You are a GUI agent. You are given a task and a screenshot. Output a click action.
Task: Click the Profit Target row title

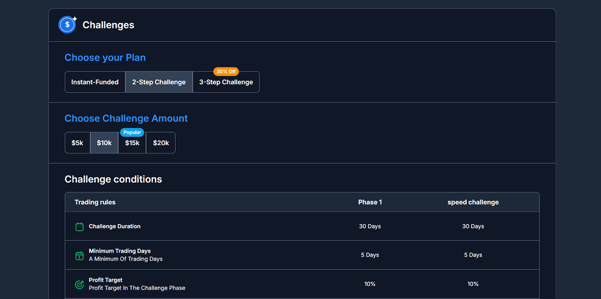(106, 280)
